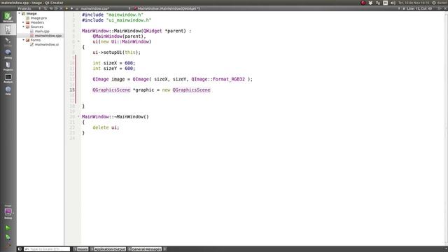Click the QGraphicsScene type on line 15
448x252 pixels.
point(111,90)
